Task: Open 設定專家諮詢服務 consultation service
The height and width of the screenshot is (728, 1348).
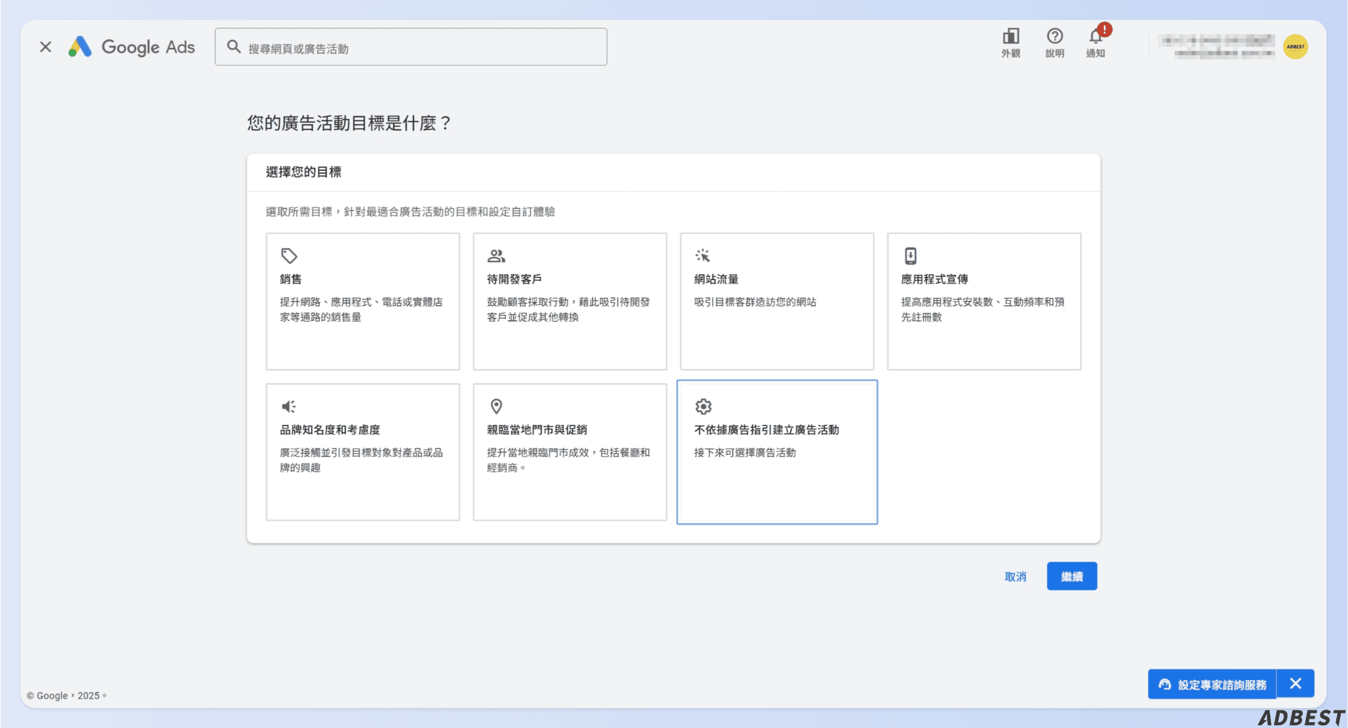Action: coord(1212,683)
